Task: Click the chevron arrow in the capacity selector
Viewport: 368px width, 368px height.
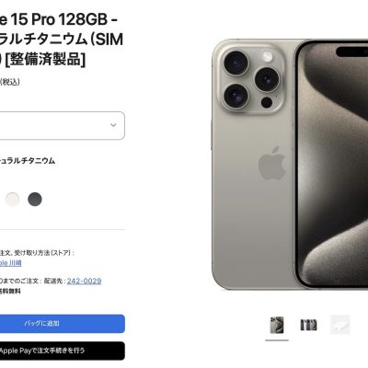Action: tap(113, 125)
